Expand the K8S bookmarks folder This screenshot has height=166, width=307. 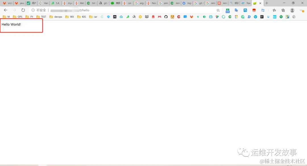click(82, 17)
